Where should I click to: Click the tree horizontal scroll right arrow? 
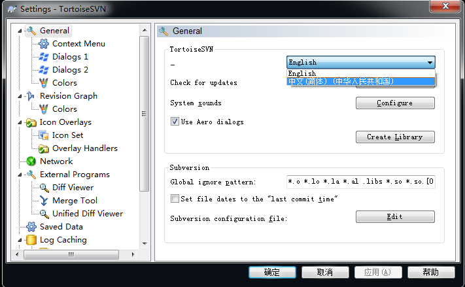click(x=133, y=254)
